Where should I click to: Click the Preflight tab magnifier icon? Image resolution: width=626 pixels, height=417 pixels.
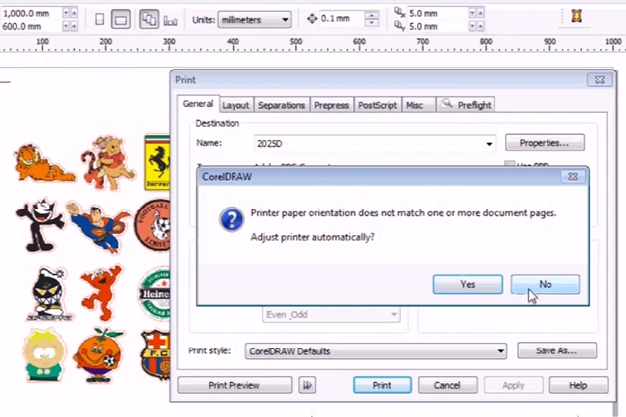tap(447, 104)
